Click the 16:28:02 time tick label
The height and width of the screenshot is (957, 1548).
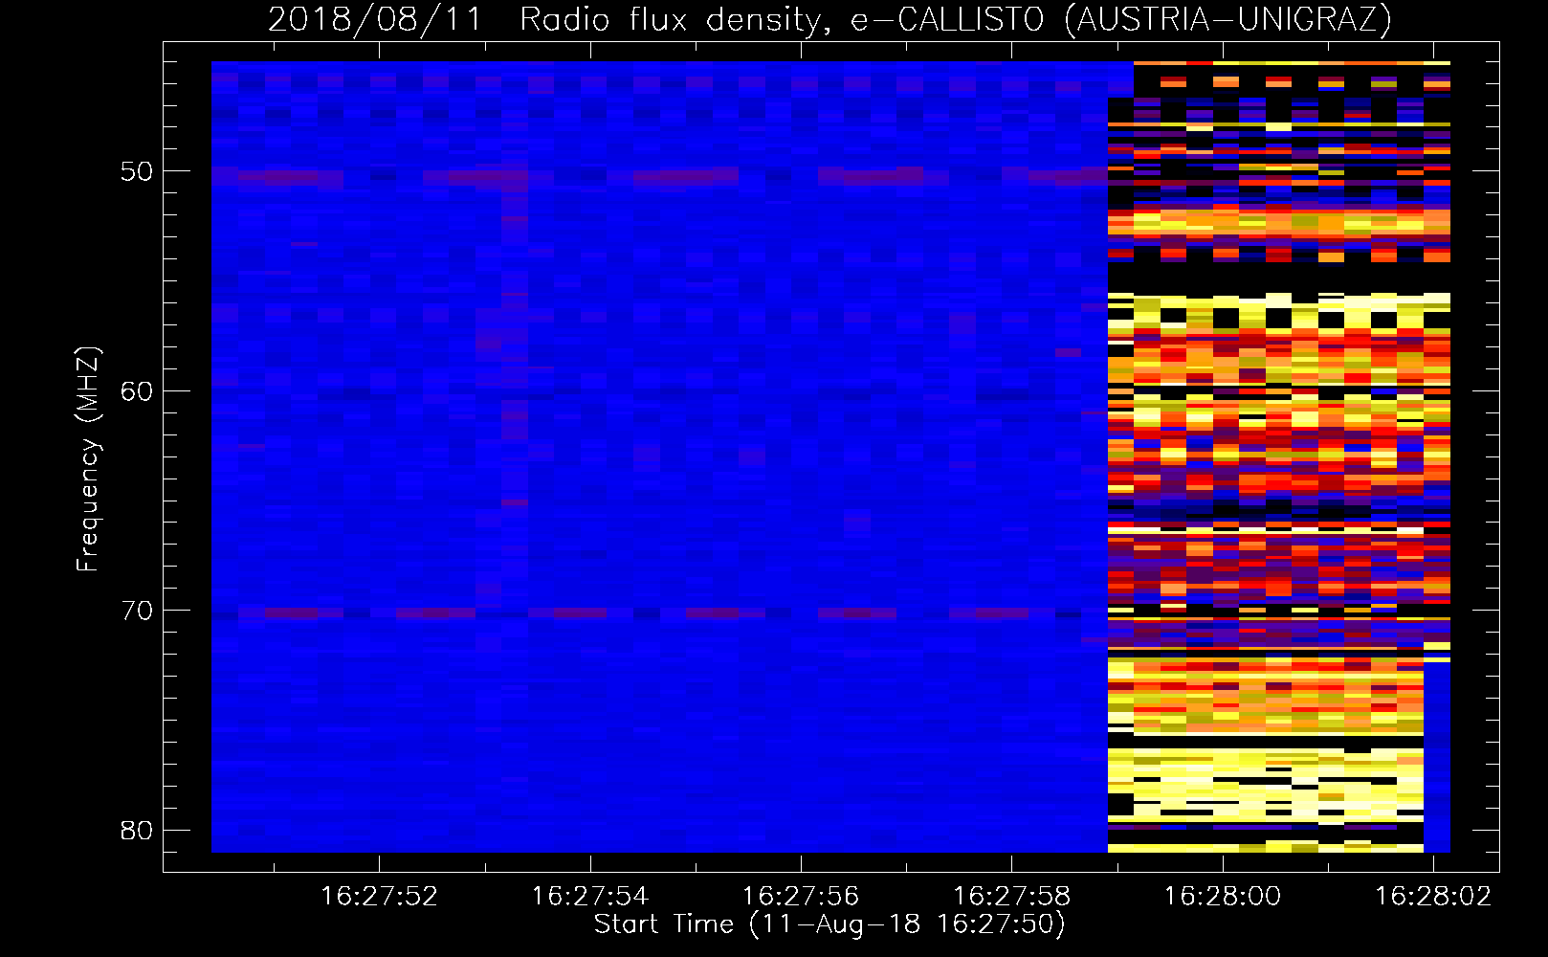click(x=1433, y=897)
